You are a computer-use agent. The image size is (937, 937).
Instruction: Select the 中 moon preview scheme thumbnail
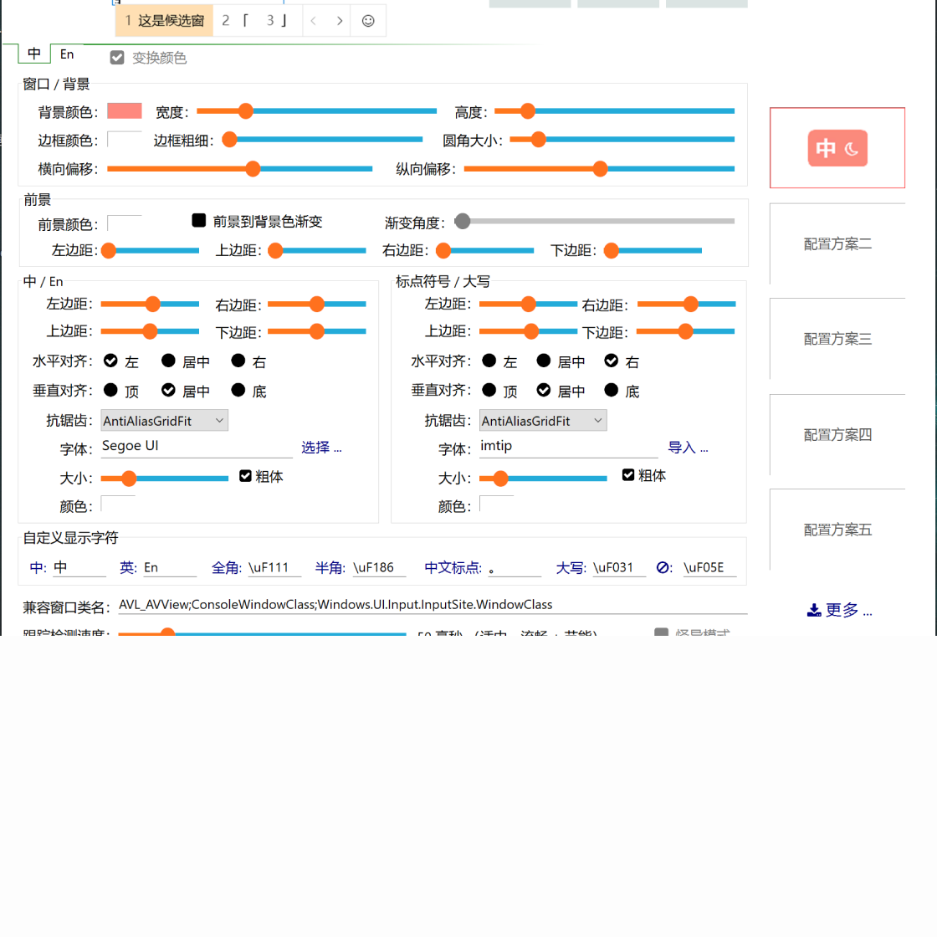point(837,147)
